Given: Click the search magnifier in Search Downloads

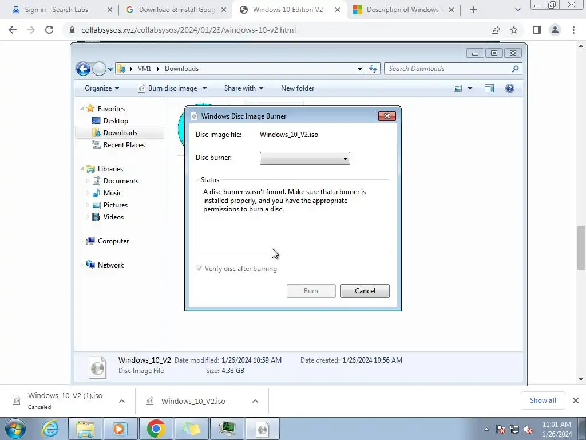Looking at the screenshot, I should click(x=515, y=69).
